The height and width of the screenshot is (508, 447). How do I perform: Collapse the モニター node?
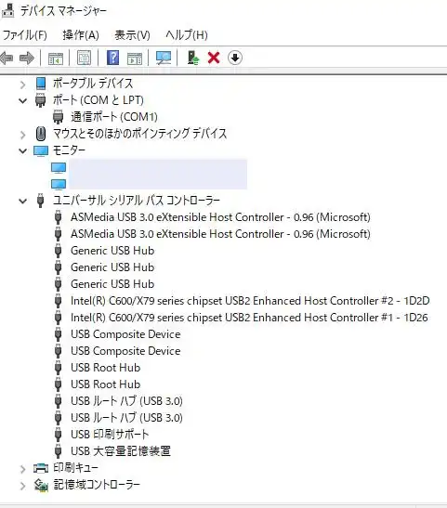tap(22, 150)
